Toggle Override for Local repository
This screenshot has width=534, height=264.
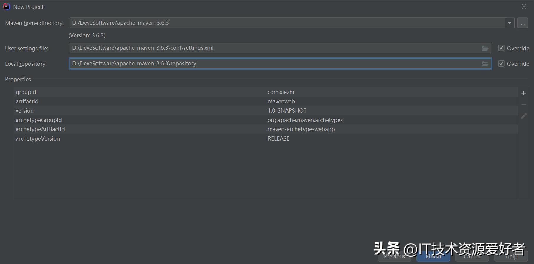click(x=501, y=63)
